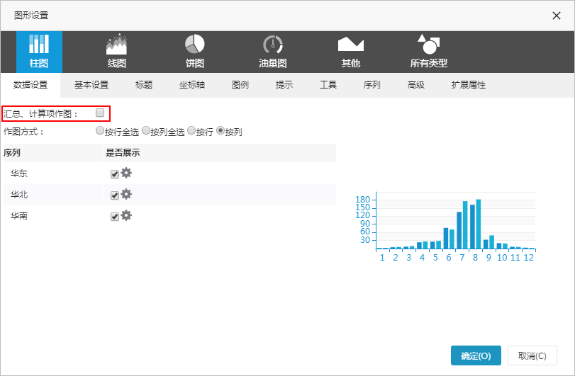Select the 按列全选 radio option
This screenshot has height=376, width=575.
click(x=145, y=130)
